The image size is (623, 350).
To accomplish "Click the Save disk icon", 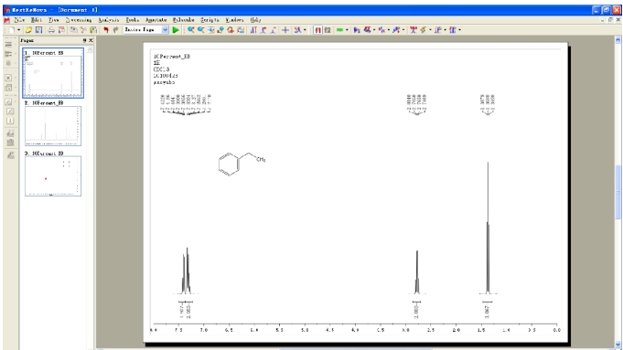I will (x=38, y=30).
